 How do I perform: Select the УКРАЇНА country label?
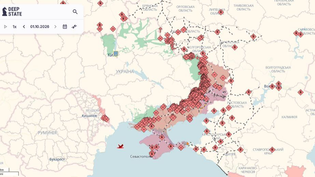pyautogui.click(x=125, y=71)
